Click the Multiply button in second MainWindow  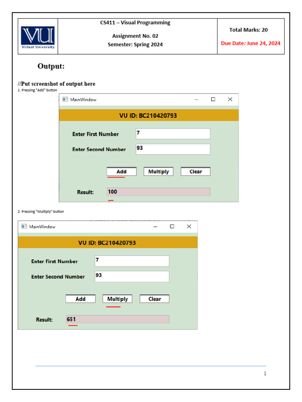coord(117,299)
